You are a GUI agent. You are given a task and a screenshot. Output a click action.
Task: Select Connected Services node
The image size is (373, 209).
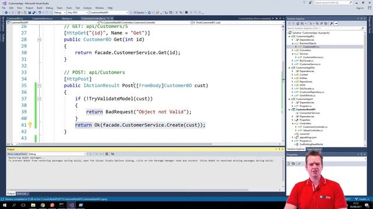309,113
